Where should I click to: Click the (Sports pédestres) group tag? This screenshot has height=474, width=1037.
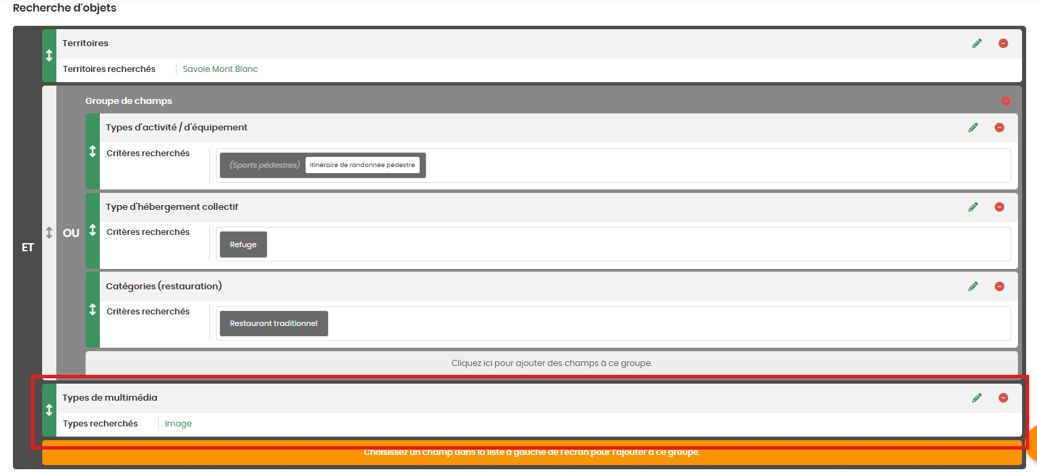click(265, 165)
